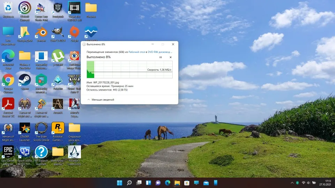Select the Kaspersky Internet Security shortcut
Viewport: 335px width, 188px height.
41,84
